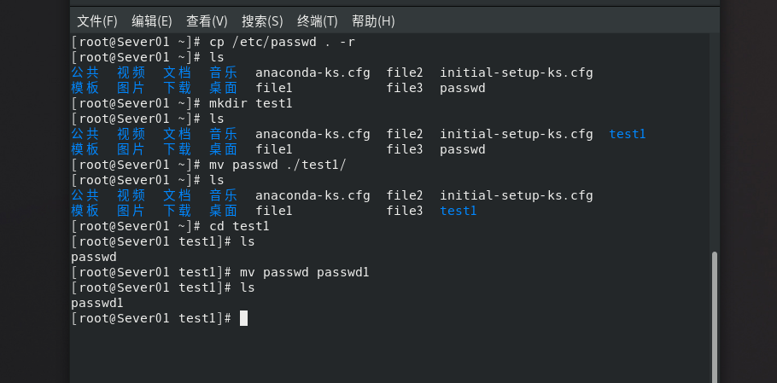Open the 搜索(S) menu
This screenshot has height=383, width=777.
(x=262, y=20)
